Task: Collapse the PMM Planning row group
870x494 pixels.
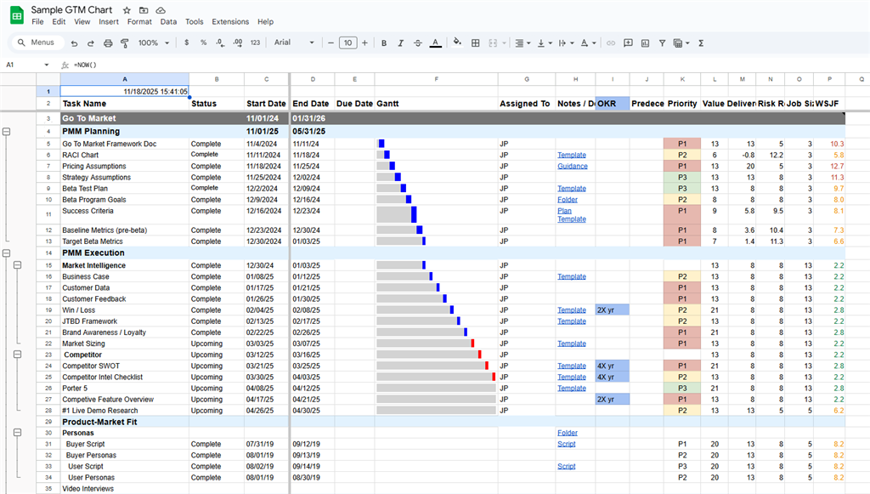Action: (7, 132)
